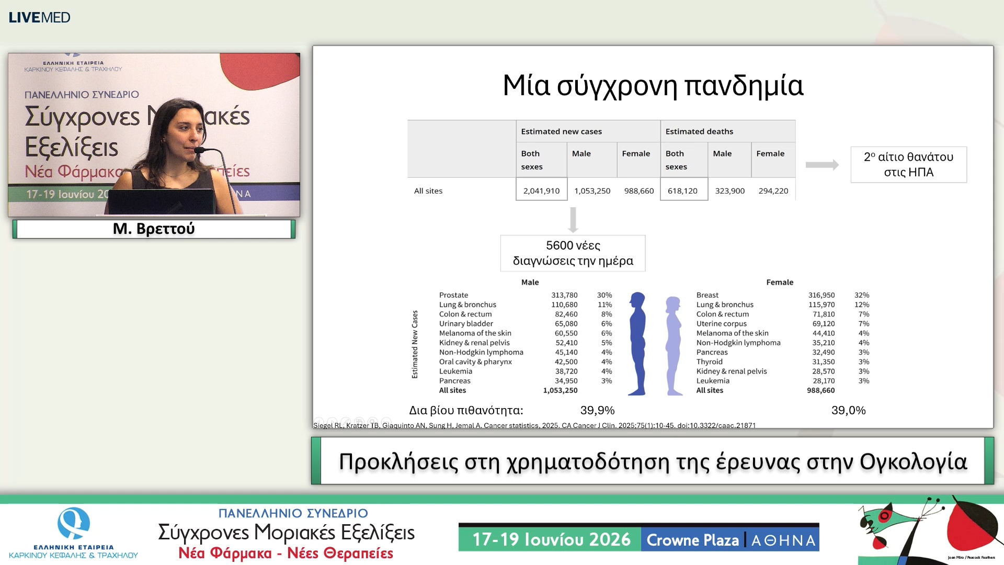Click the light purple female silhouette figure
This screenshot has height=565, width=1004.
click(674, 346)
